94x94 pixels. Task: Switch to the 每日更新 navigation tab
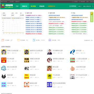click(33, 6)
